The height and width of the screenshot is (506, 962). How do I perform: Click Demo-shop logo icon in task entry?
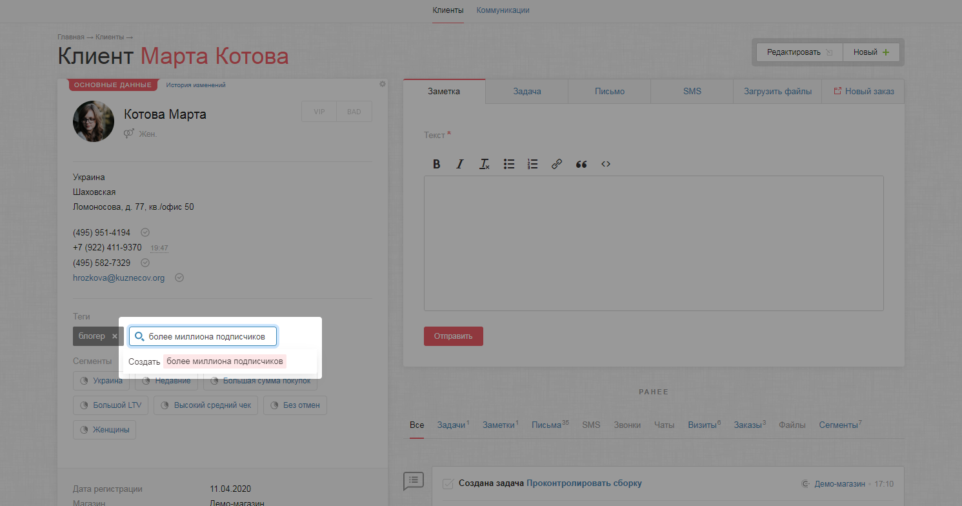click(x=805, y=483)
